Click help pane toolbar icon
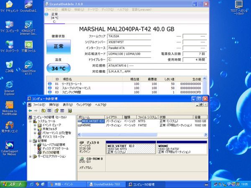The width and height of the screenshot is (251, 188). click(x=62, y=111)
